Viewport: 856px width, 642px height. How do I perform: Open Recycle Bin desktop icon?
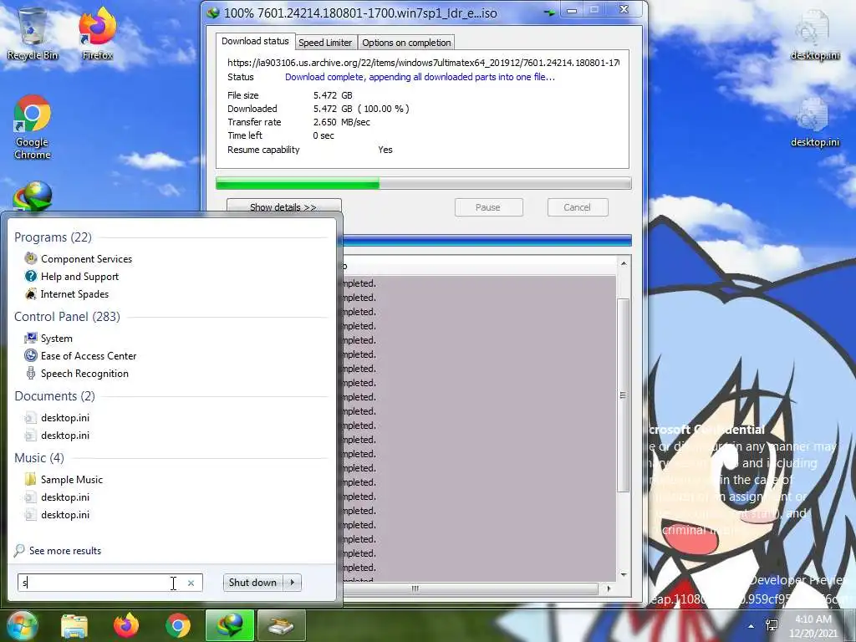point(33,33)
